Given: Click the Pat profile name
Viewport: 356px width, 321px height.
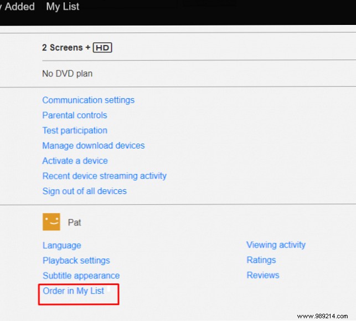Looking at the screenshot, I should 74,223.
